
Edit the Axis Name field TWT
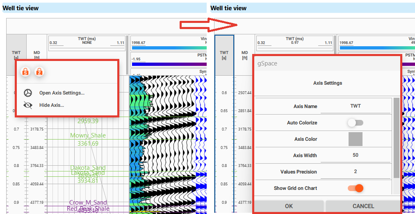[x=356, y=106]
